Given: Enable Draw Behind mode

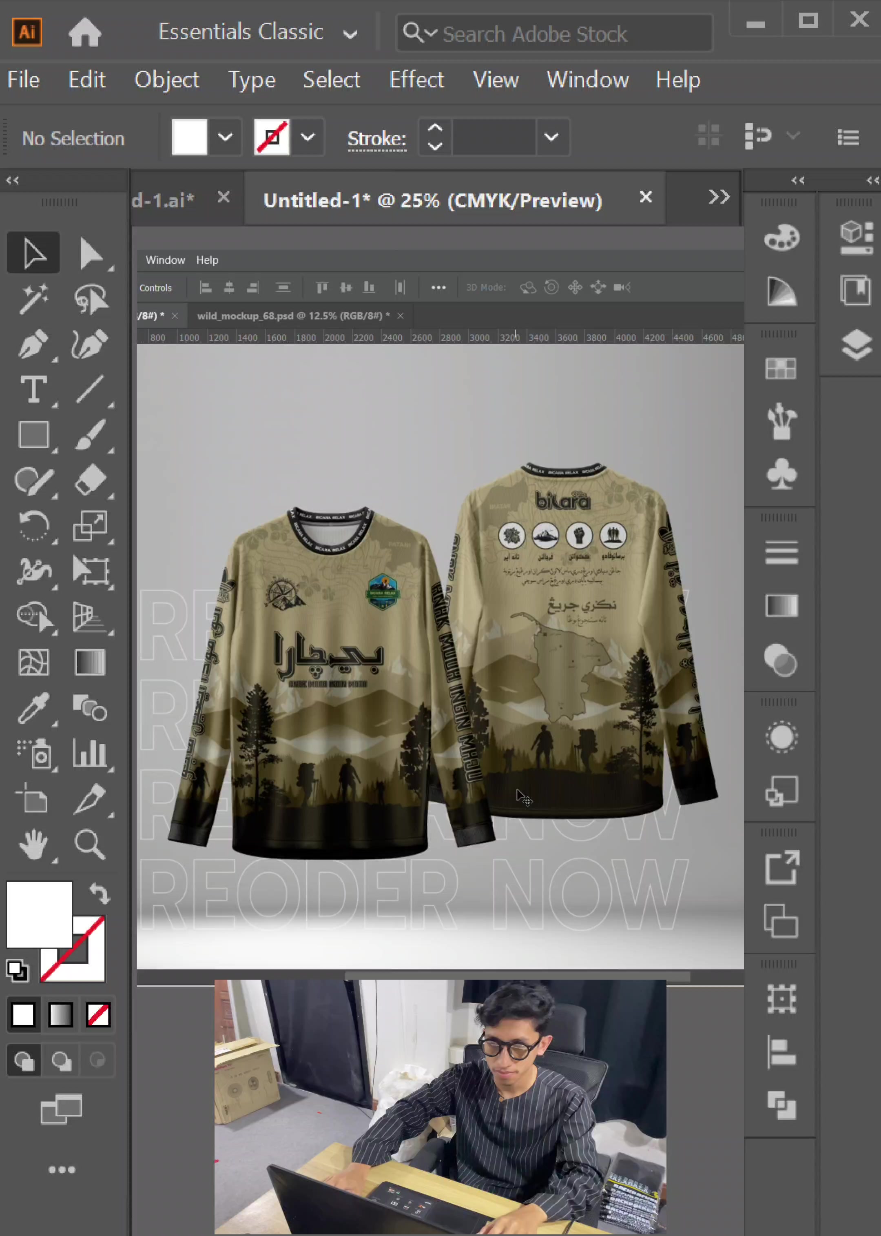Looking at the screenshot, I should [x=61, y=1060].
